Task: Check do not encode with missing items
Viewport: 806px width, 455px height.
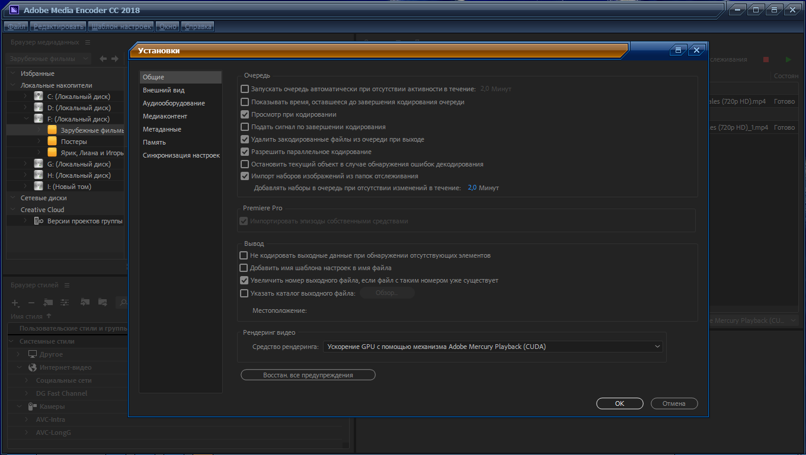Action: click(244, 255)
